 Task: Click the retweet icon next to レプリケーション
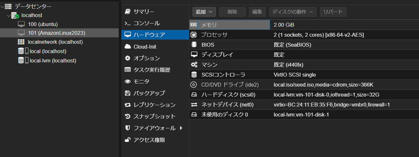[x=128, y=105]
